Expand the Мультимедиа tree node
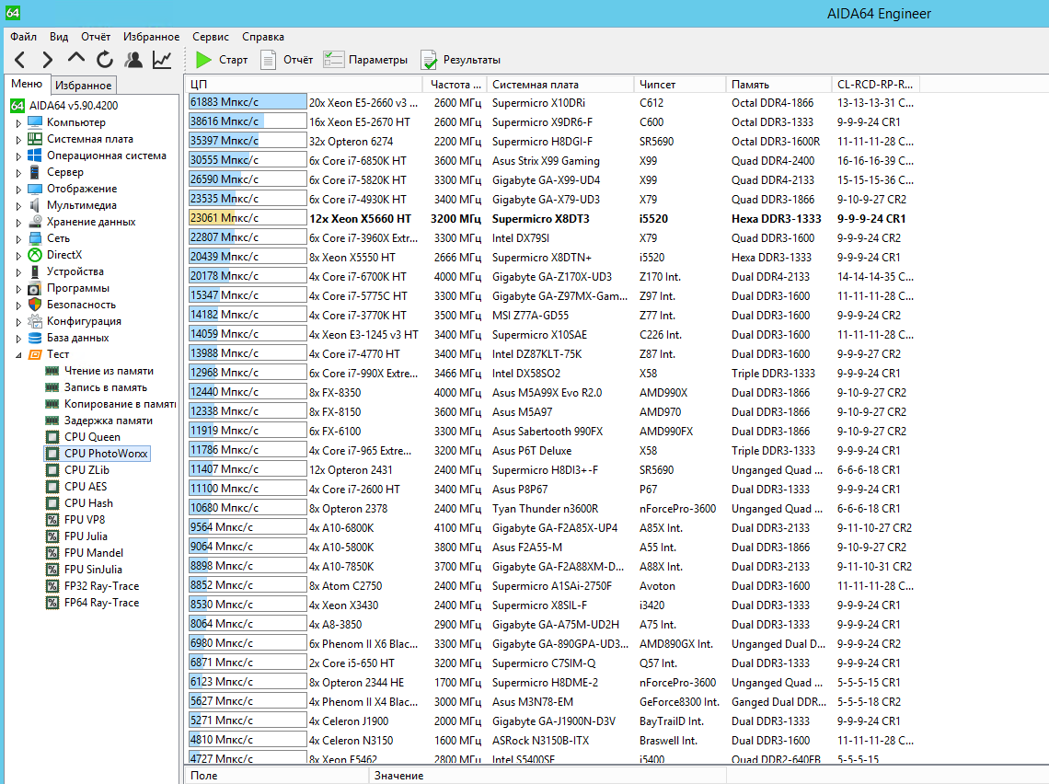This screenshot has height=784, width=1049. [18, 206]
